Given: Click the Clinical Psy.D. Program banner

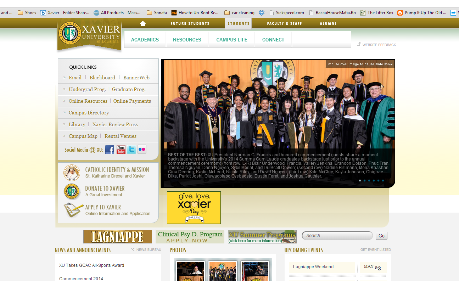Looking at the screenshot, I should click(190, 237).
